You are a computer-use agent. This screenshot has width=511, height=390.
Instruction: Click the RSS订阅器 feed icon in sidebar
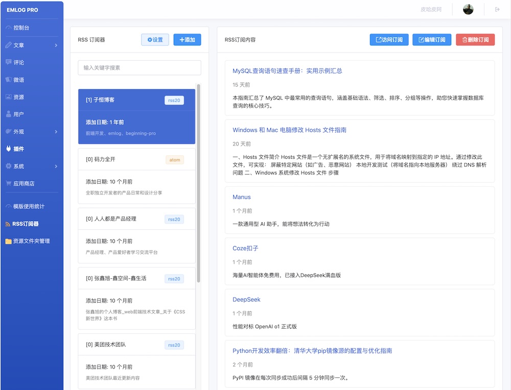click(8, 224)
